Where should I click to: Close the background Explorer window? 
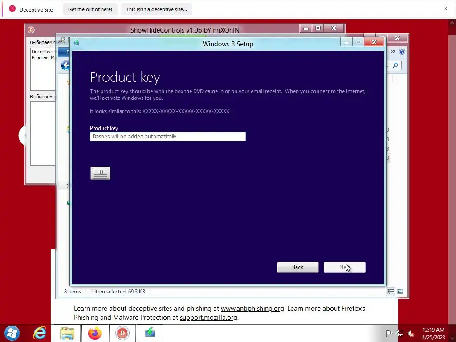(x=397, y=38)
